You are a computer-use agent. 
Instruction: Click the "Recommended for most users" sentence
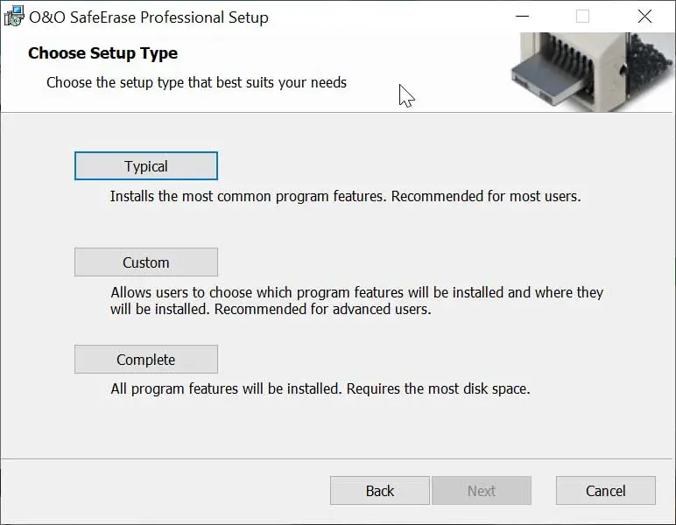tap(485, 196)
